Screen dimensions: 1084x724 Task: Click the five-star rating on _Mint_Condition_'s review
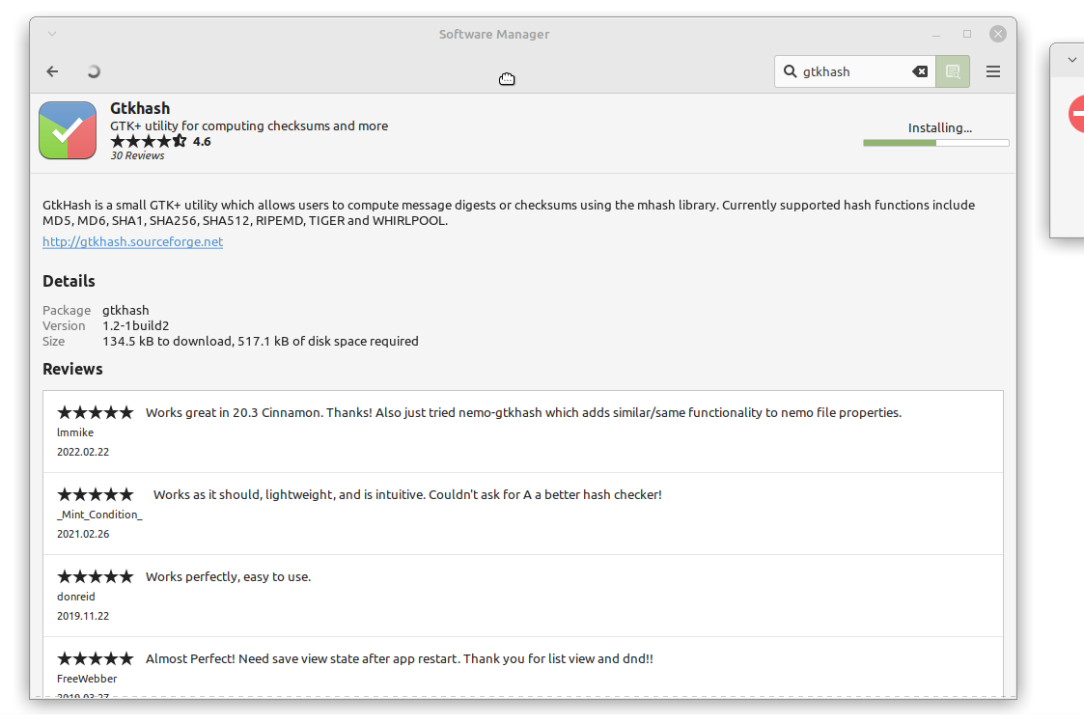(x=96, y=494)
